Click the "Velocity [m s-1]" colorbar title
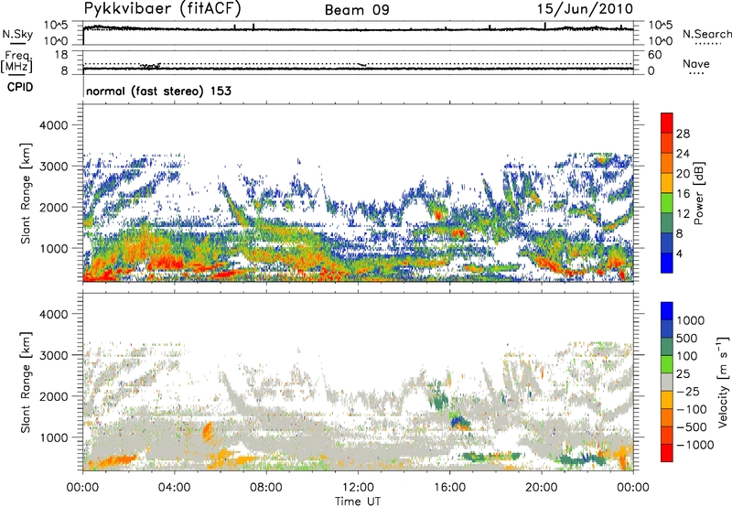 (723, 382)
